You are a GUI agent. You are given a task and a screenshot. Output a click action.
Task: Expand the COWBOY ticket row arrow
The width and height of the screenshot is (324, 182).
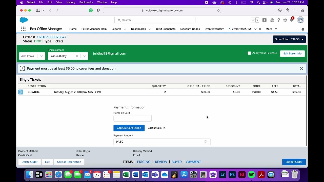click(x=21, y=92)
